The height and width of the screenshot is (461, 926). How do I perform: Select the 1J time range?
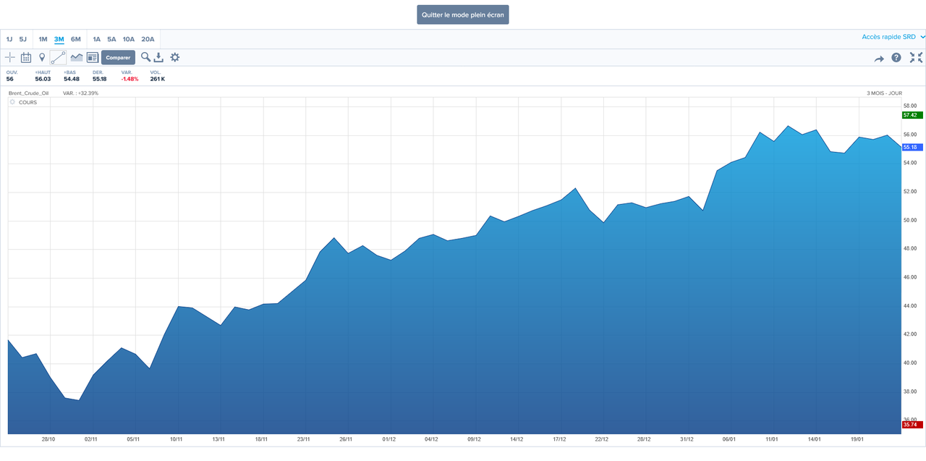(9, 39)
